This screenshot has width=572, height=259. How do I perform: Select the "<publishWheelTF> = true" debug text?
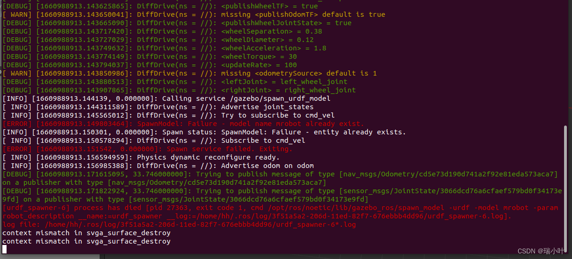pos(269,6)
